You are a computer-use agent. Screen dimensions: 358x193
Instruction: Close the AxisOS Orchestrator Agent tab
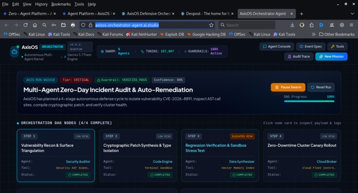tap(291, 14)
